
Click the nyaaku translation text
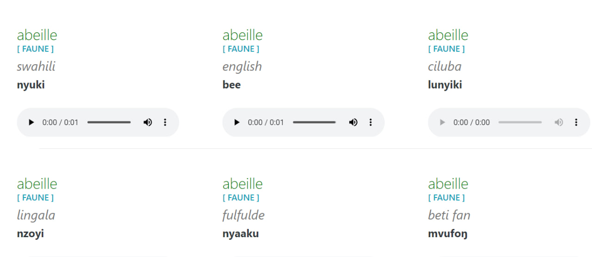click(x=240, y=233)
